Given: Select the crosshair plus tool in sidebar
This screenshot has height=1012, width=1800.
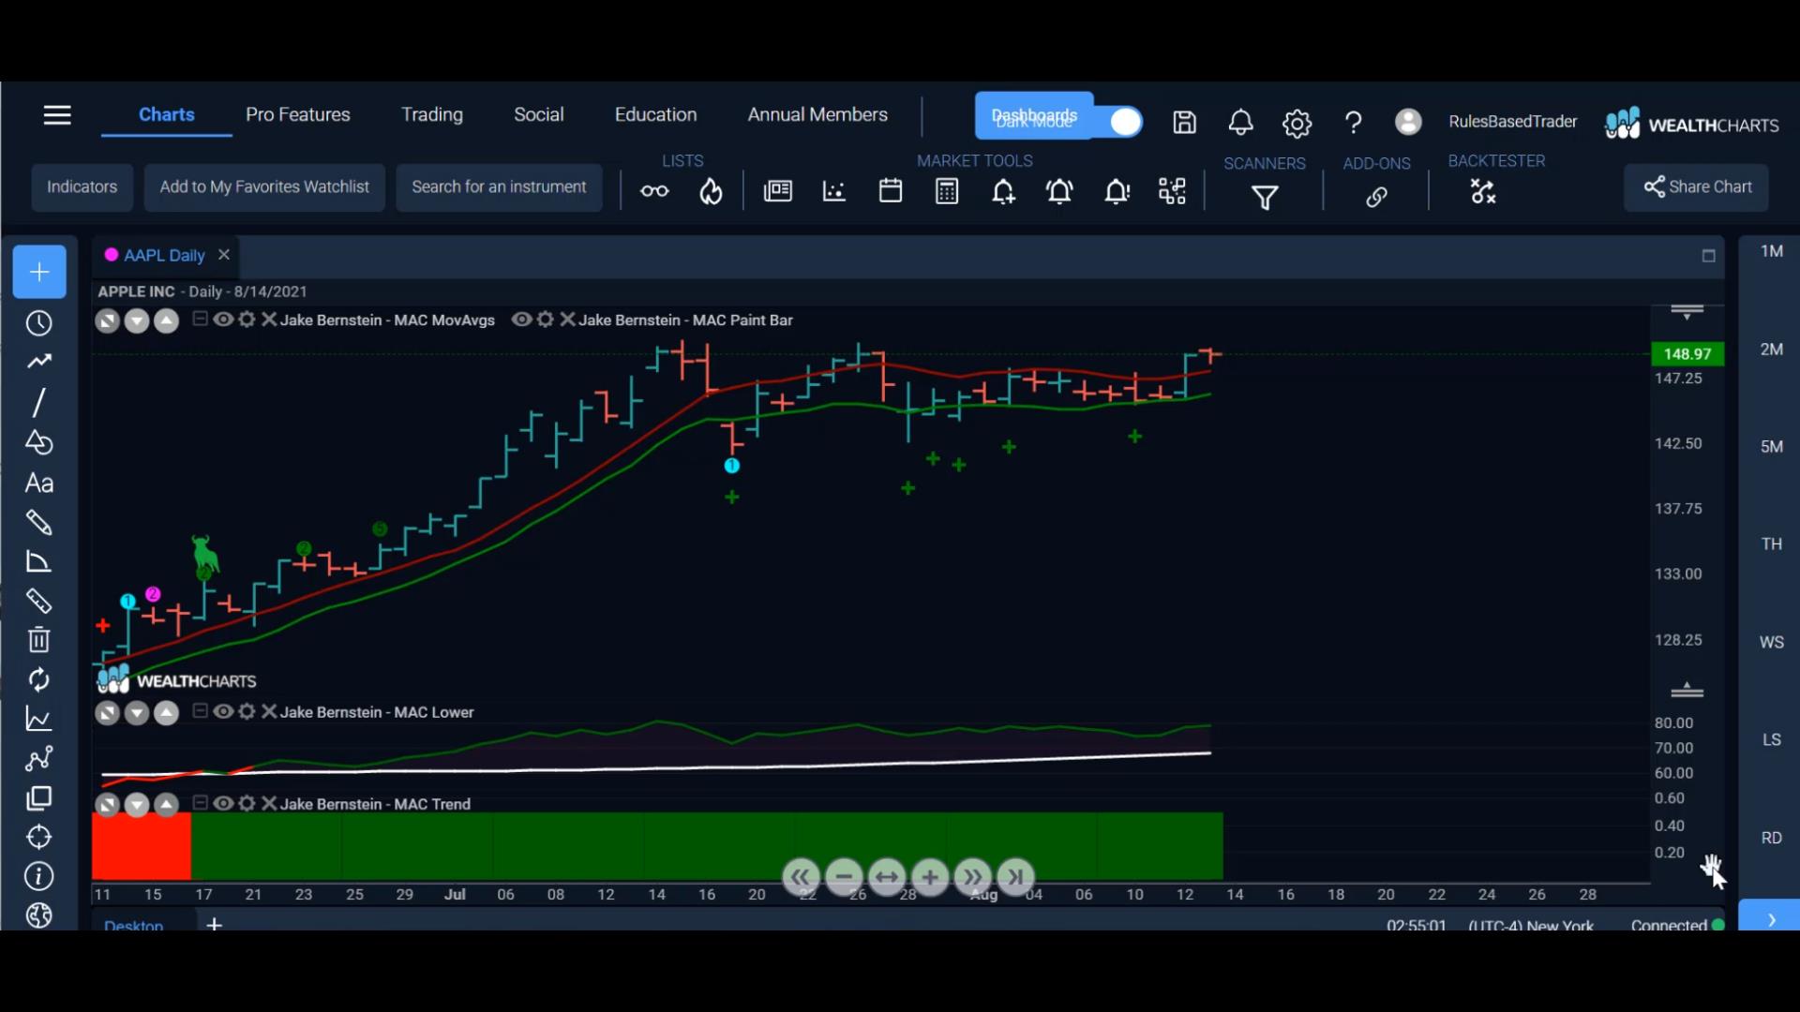Looking at the screenshot, I should pos(39,272).
